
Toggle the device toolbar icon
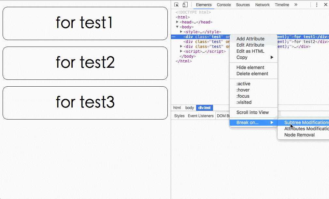point(185,5)
